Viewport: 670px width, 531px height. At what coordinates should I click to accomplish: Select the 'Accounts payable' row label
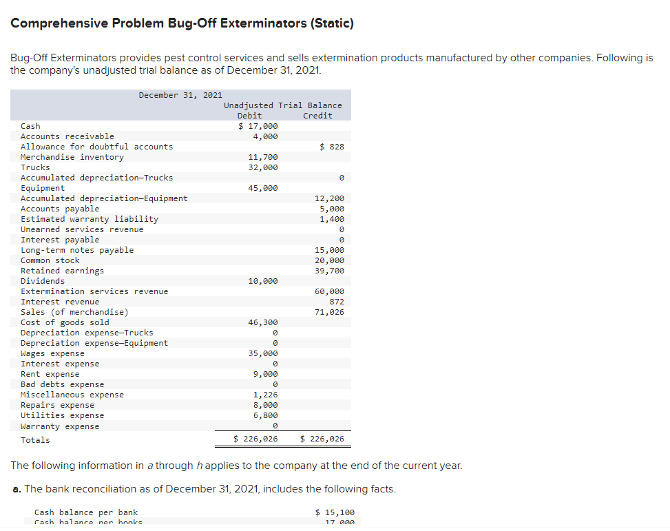60,209
